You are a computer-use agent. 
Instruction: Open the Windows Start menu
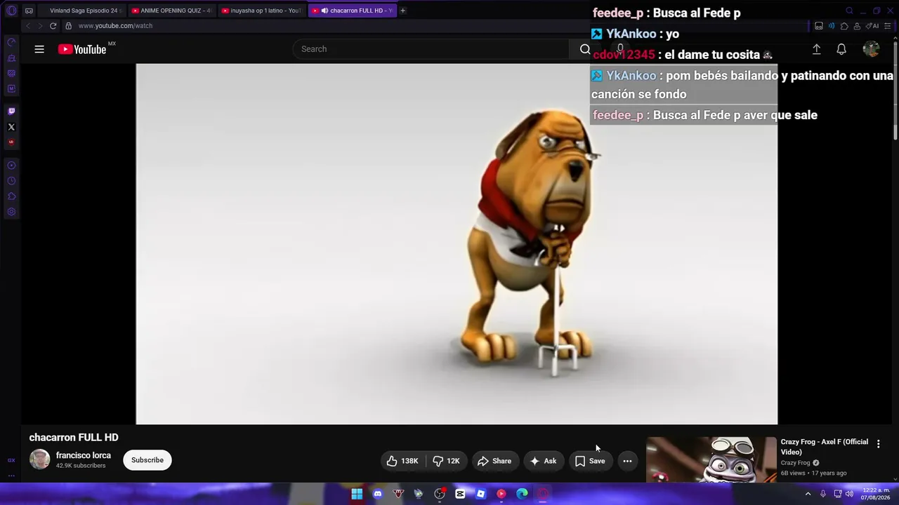pos(357,494)
